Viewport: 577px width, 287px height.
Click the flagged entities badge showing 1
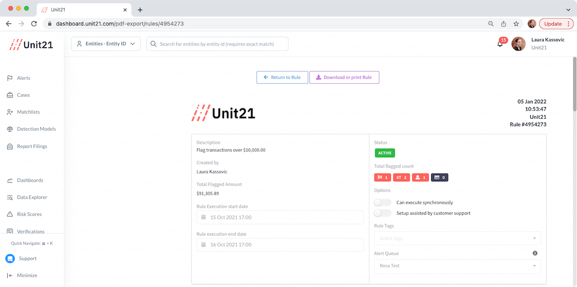pos(420,177)
